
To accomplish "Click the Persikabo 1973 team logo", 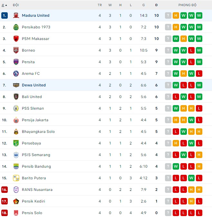I will [x=16, y=27].
